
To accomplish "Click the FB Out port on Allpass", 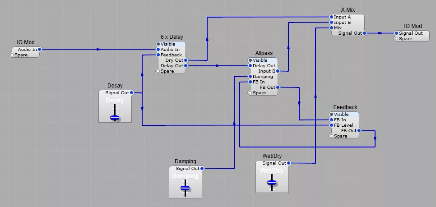I will click(278, 87).
